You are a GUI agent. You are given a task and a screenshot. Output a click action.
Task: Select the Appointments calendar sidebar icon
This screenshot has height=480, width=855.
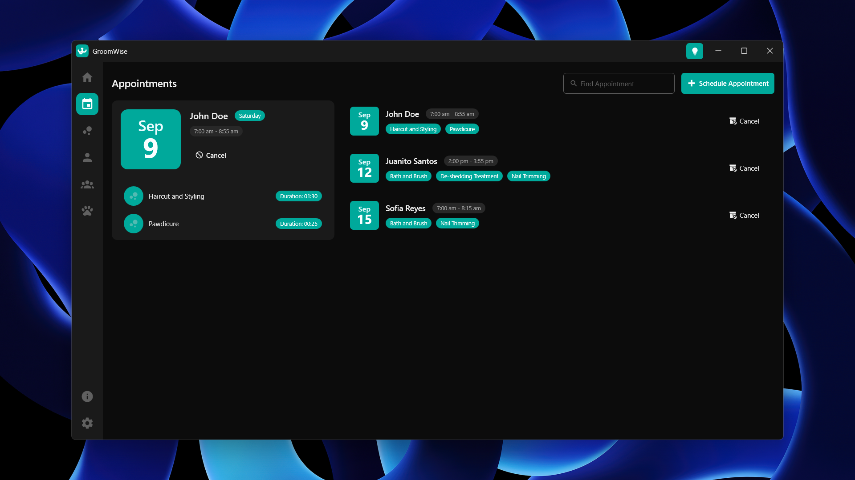pos(87,104)
